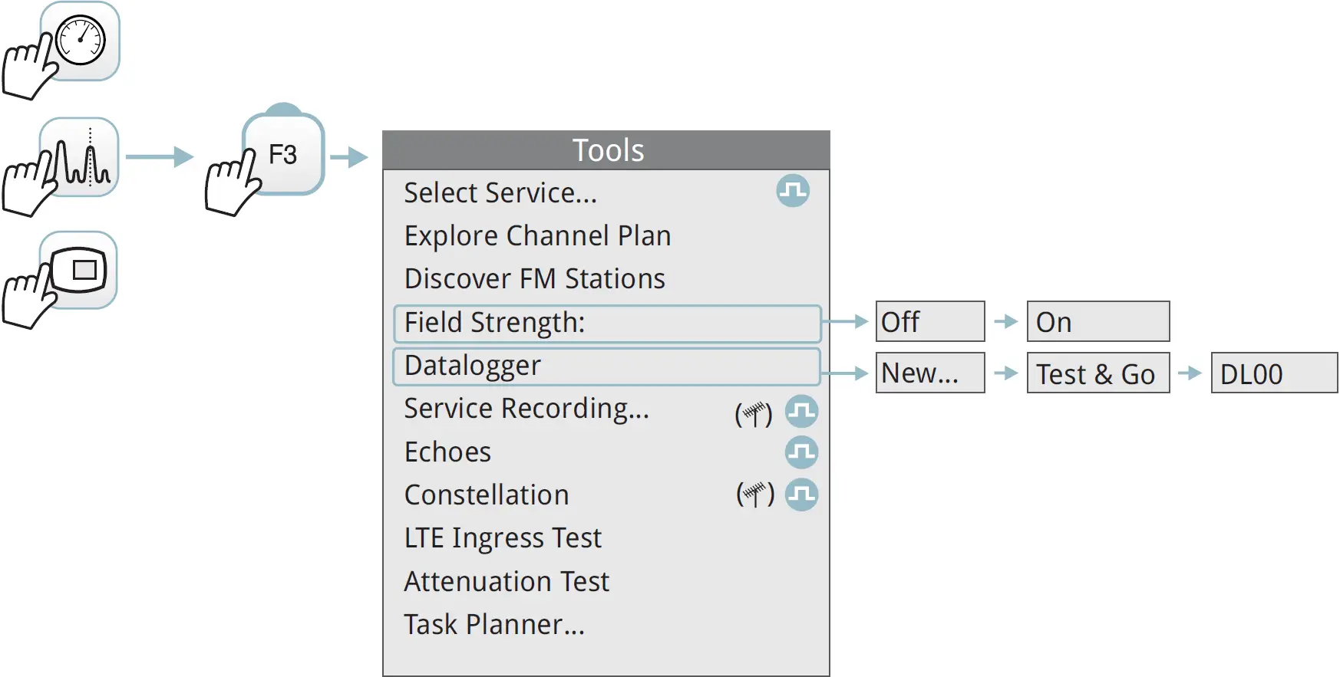Open the Task Planner... entry
This screenshot has height=677, width=1340.
click(x=494, y=625)
